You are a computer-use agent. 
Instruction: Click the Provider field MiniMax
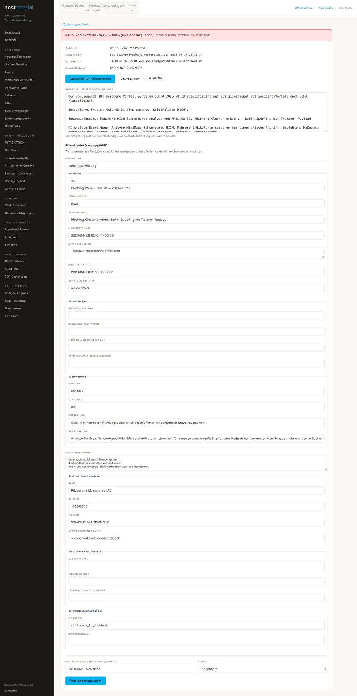196,391
